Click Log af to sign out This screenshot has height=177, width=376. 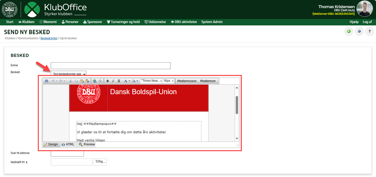click(x=367, y=22)
